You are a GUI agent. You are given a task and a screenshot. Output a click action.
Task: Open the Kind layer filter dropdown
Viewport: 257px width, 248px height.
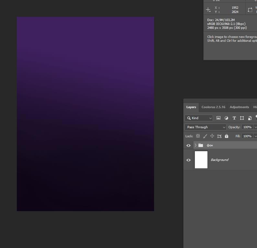point(199,118)
